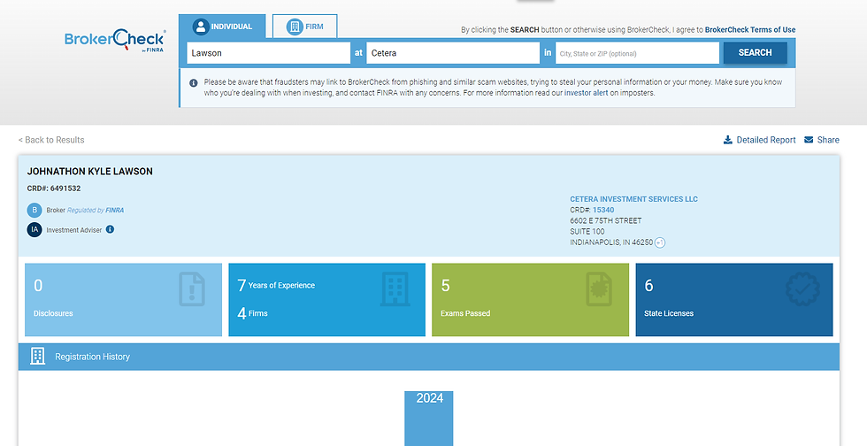Click the info icon in fraud warning
Screen dimensions: 867x446
194,83
